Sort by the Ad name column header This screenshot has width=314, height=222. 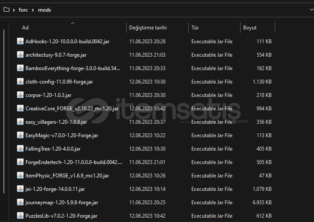[x=25, y=28]
